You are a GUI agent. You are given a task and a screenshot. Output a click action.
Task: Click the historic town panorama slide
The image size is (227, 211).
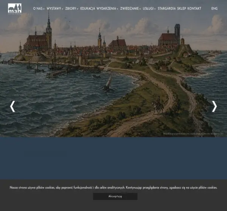coord(113,69)
